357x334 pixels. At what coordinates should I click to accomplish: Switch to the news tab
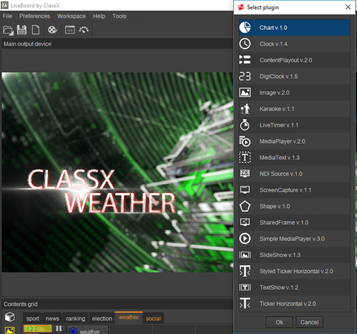click(53, 318)
